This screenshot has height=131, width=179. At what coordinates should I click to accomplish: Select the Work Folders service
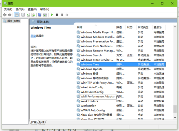tap(121, 101)
